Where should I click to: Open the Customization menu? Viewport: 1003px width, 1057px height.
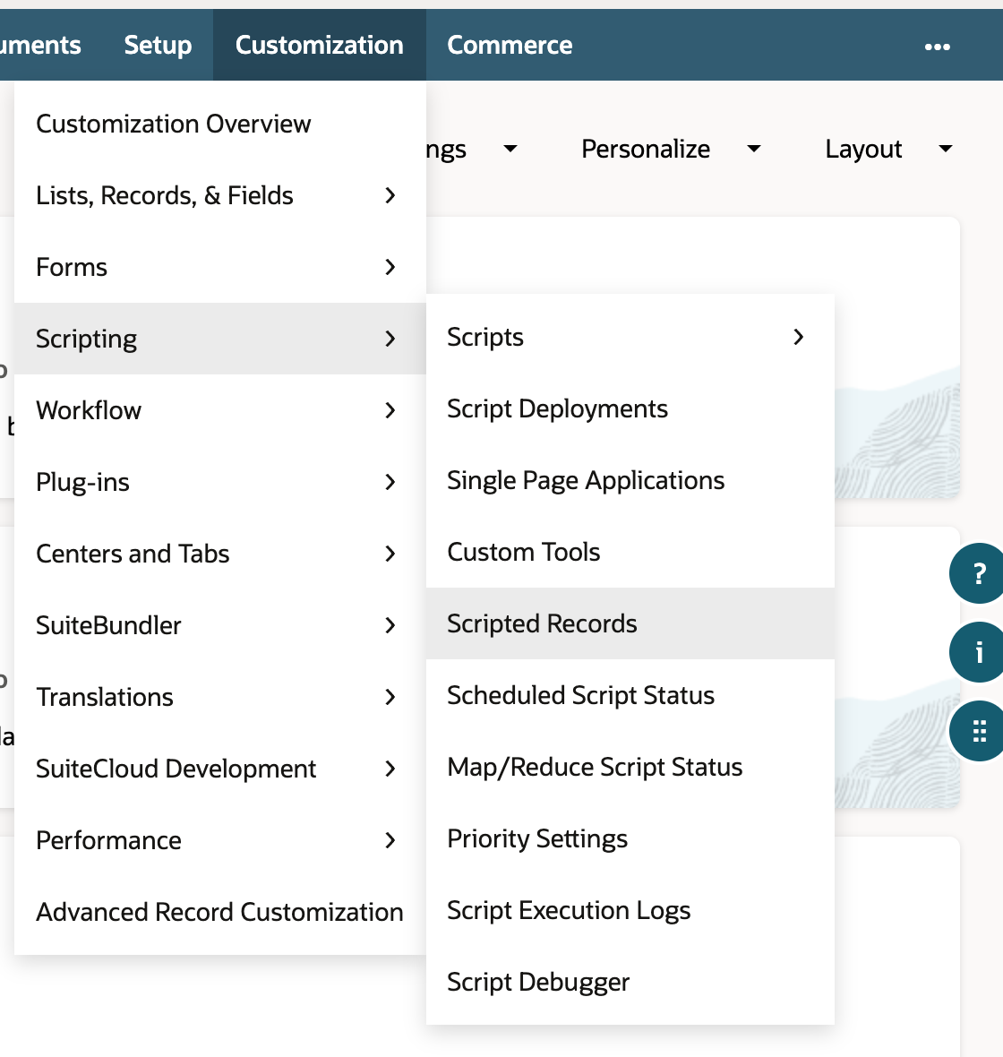[320, 45]
